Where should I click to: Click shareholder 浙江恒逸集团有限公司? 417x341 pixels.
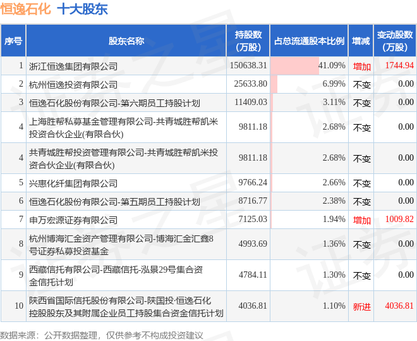click(x=73, y=66)
